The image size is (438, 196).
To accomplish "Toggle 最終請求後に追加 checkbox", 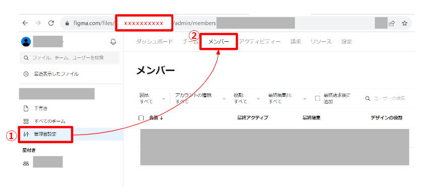I will pos(318,98).
